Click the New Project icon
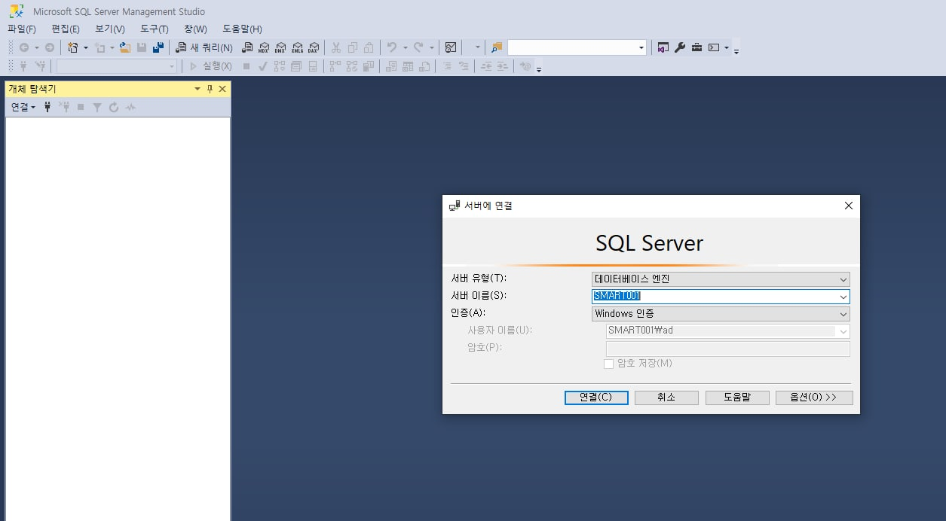946x521 pixels. [x=73, y=47]
